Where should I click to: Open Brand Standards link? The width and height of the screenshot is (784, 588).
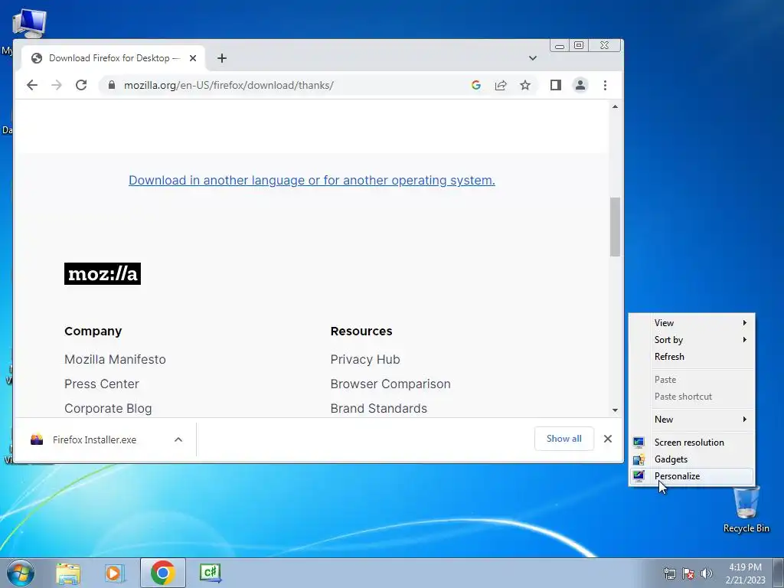tap(378, 408)
